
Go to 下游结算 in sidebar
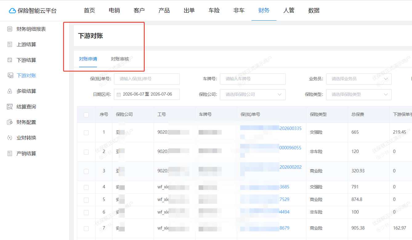26,60
